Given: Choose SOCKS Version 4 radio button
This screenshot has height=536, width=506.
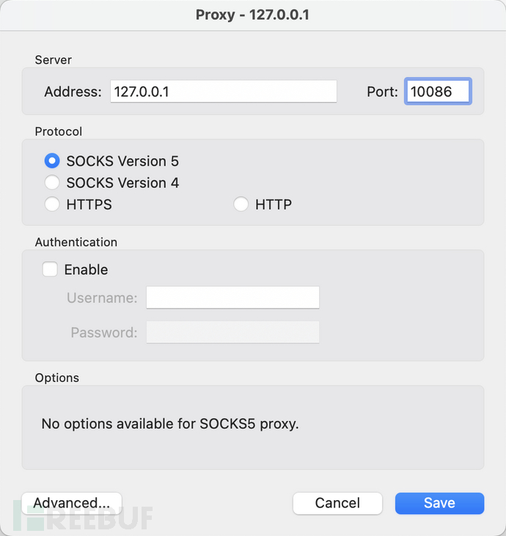Looking at the screenshot, I should (52, 183).
